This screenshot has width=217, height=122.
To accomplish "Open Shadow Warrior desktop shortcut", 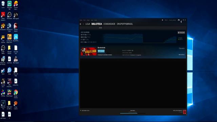I will [16, 27].
